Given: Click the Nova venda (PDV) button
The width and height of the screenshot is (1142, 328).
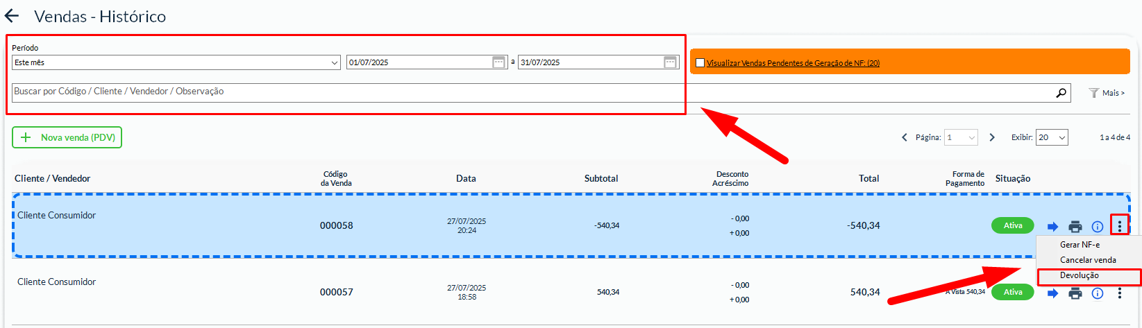Looking at the screenshot, I should coord(67,137).
